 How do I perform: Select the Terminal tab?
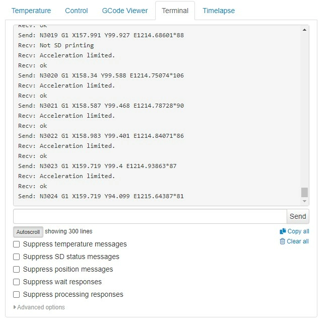[175, 11]
